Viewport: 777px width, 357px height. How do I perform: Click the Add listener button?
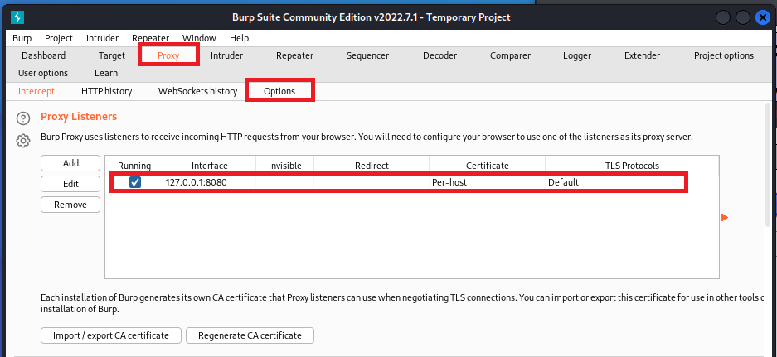(x=70, y=163)
